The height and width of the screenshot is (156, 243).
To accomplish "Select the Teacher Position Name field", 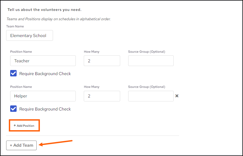I will pos(43,61).
